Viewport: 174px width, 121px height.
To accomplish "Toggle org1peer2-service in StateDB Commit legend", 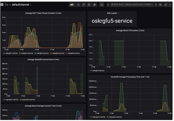I will [27, 99].
